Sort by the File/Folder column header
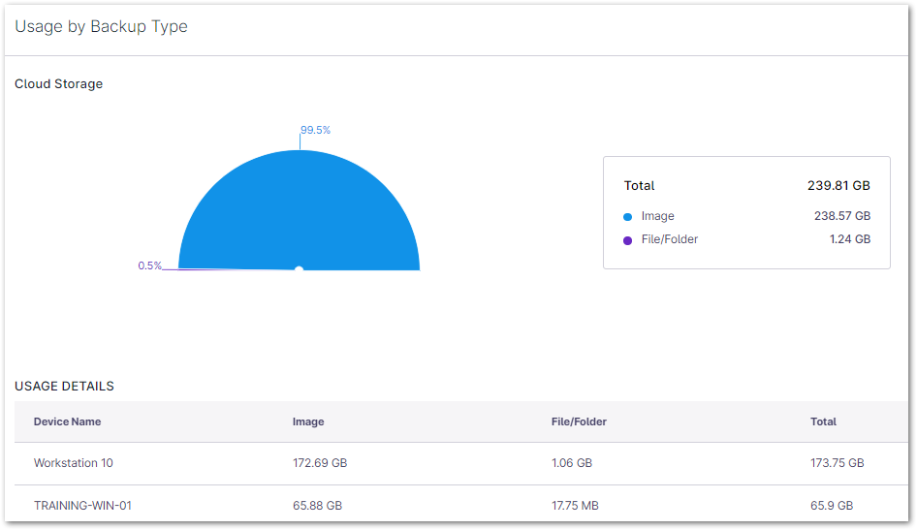This screenshot has width=917, height=530. point(579,421)
